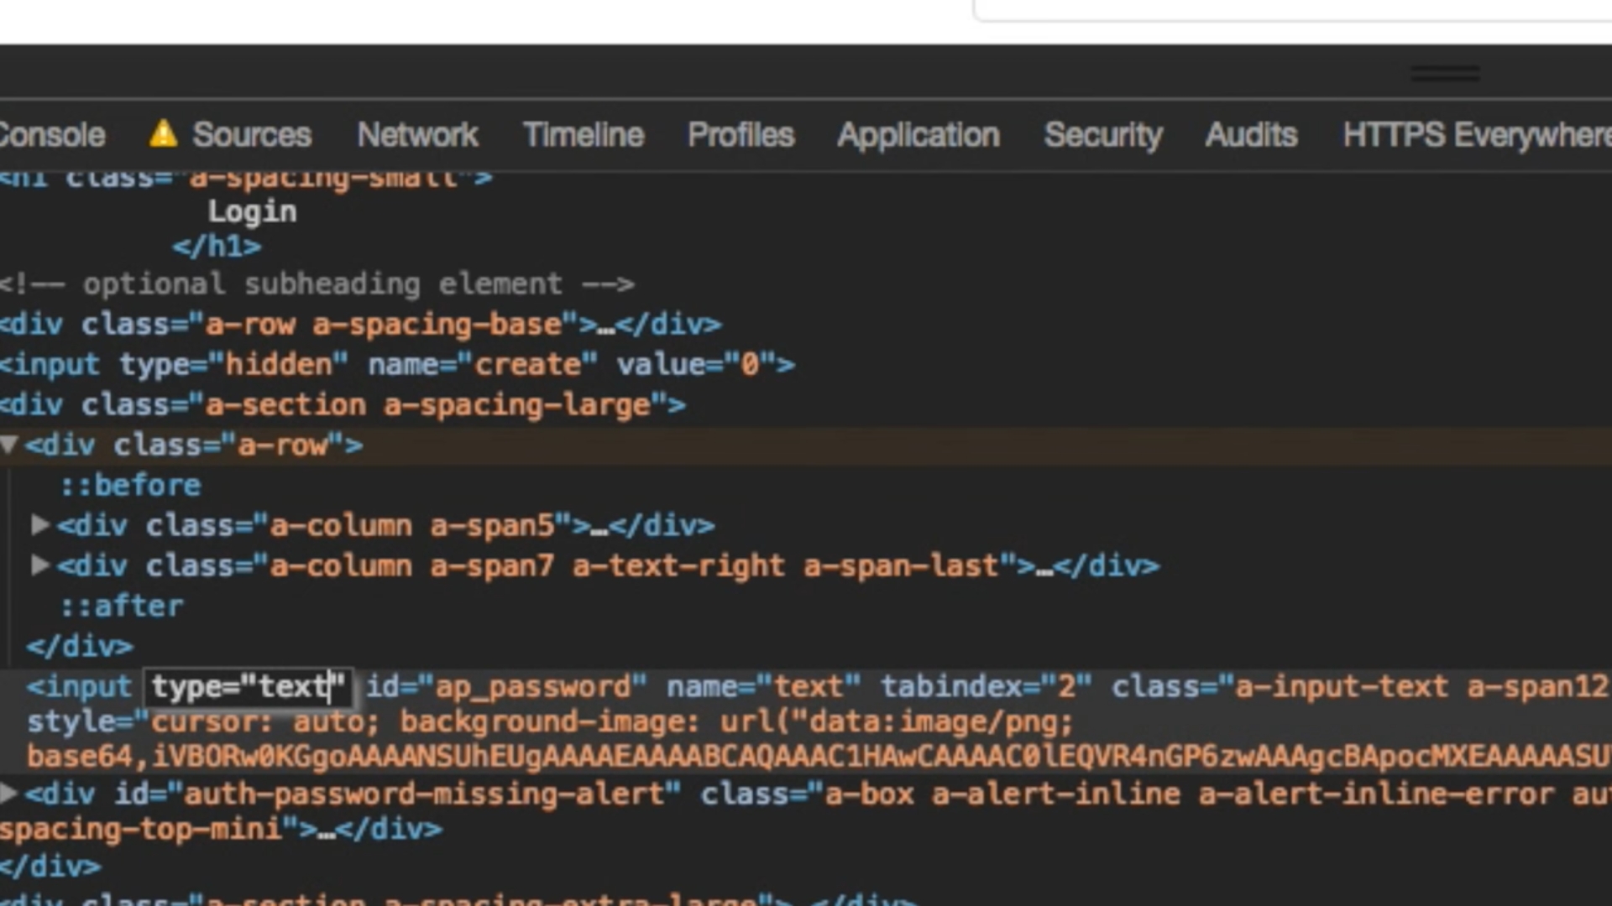The width and height of the screenshot is (1612, 906).
Task: Open the Sources tab
Action: (251, 135)
